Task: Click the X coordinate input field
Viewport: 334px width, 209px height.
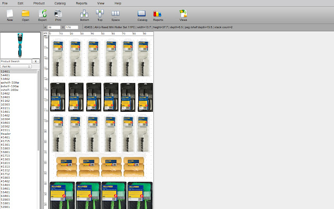Action: click(x=54, y=27)
